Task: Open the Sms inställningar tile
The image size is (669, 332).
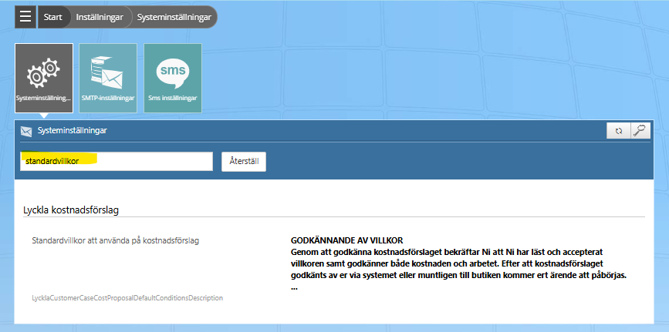Action: (x=172, y=78)
